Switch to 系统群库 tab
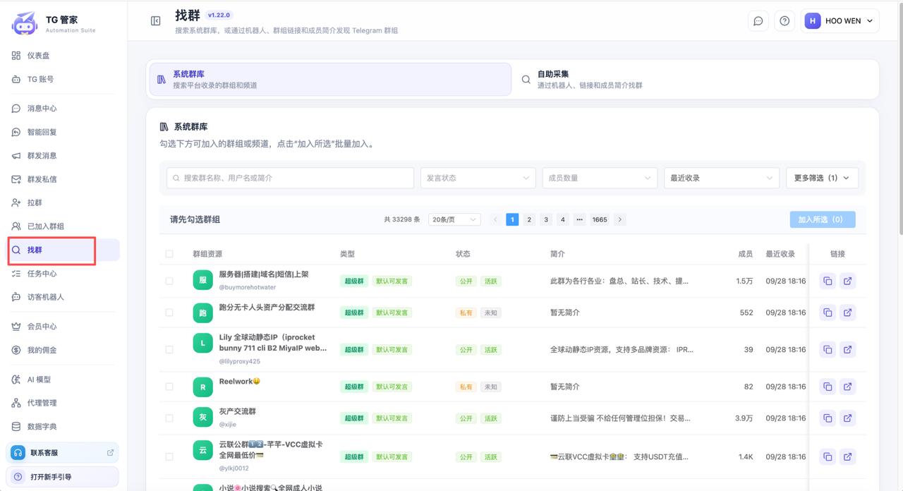 [x=330, y=79]
